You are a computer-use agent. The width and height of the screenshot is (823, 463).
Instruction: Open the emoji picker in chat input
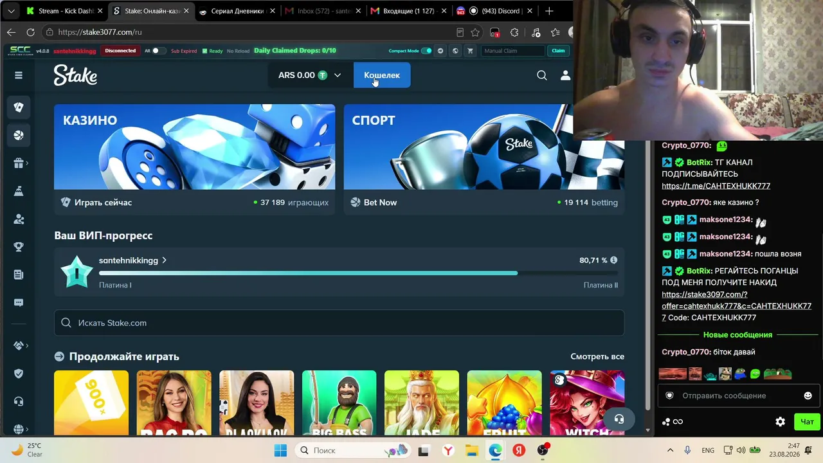click(x=808, y=395)
